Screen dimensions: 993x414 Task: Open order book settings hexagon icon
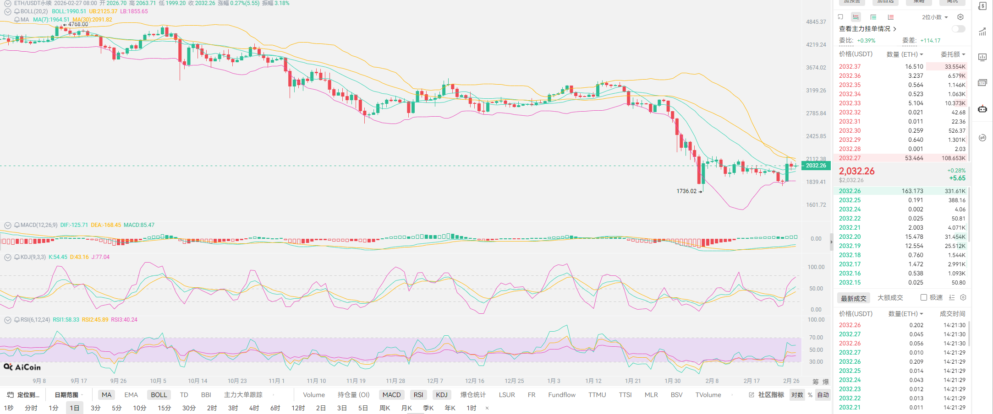click(x=960, y=17)
